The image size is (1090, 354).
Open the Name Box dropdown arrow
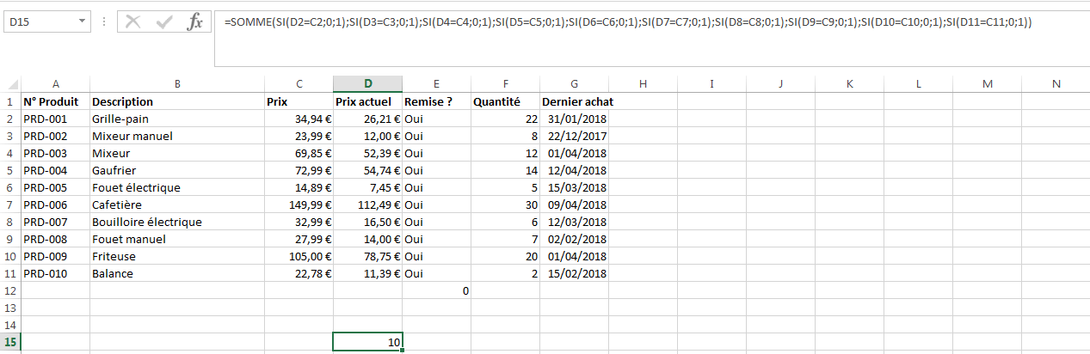[x=82, y=21]
